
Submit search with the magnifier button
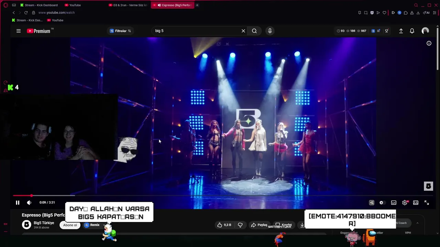pos(254,31)
